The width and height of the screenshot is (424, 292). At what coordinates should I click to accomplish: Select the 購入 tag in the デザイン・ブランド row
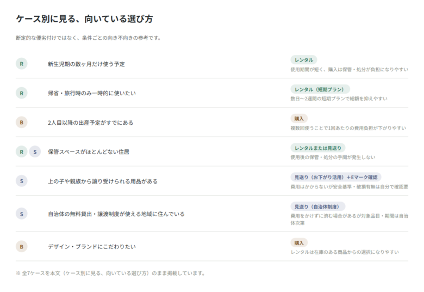pos(299,243)
